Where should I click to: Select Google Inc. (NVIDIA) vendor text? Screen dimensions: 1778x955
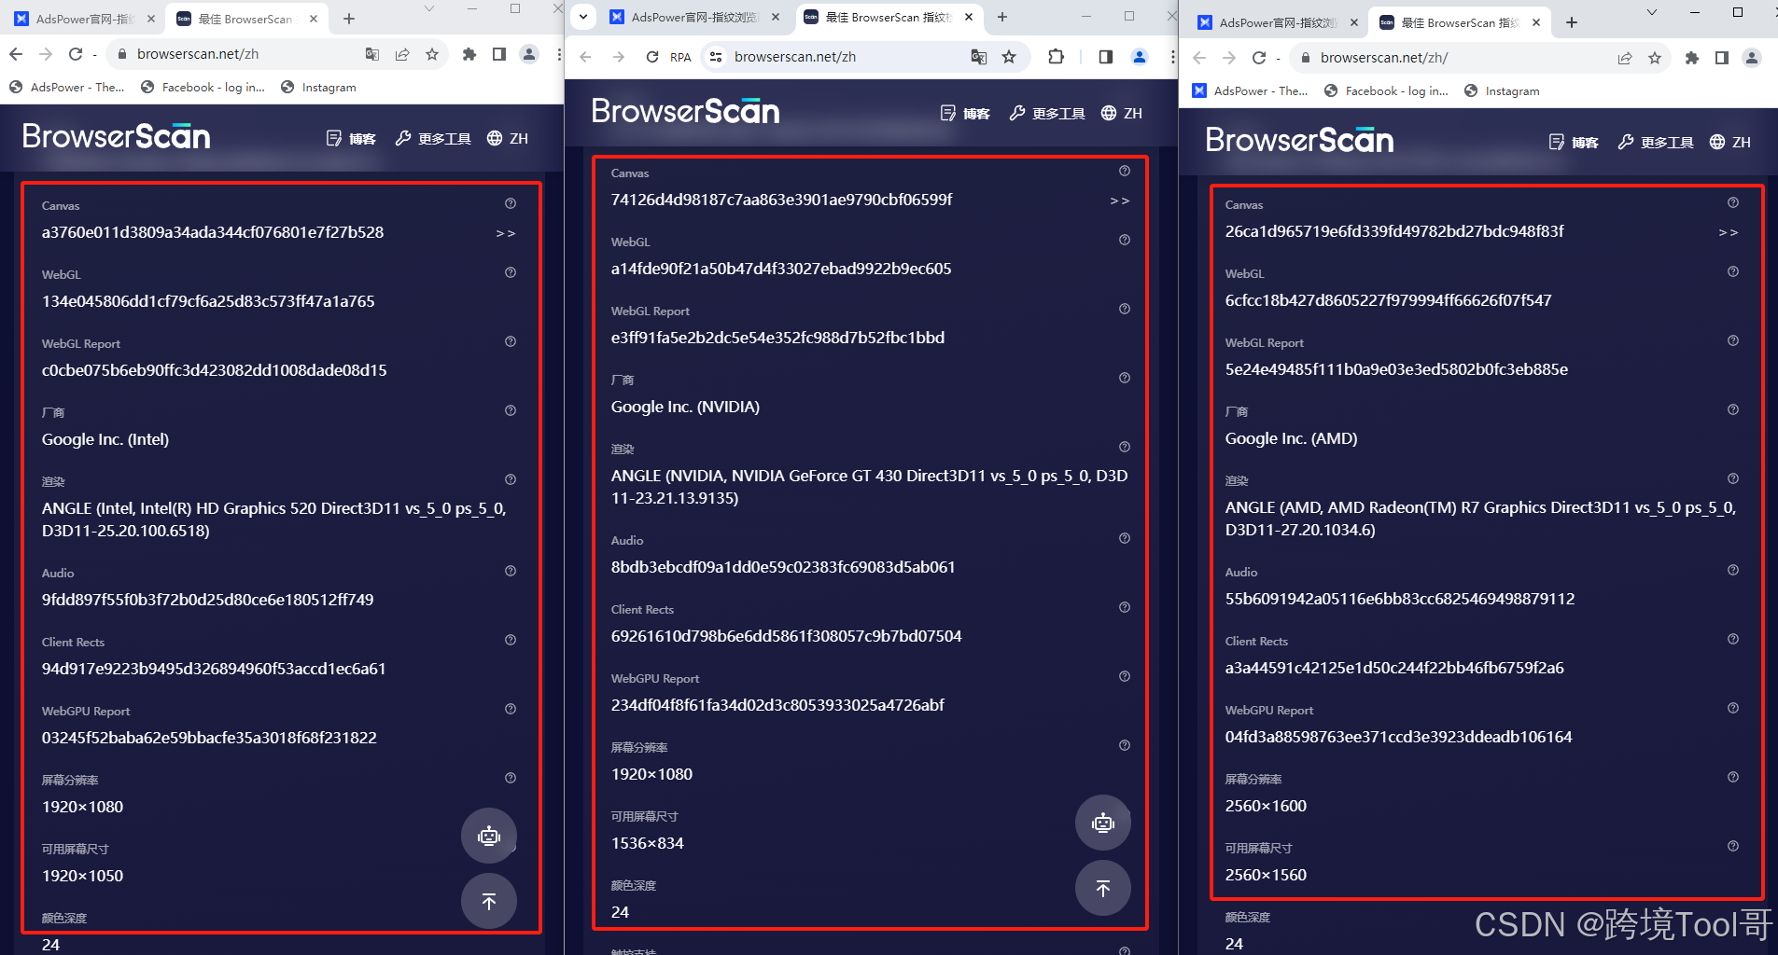tap(685, 407)
